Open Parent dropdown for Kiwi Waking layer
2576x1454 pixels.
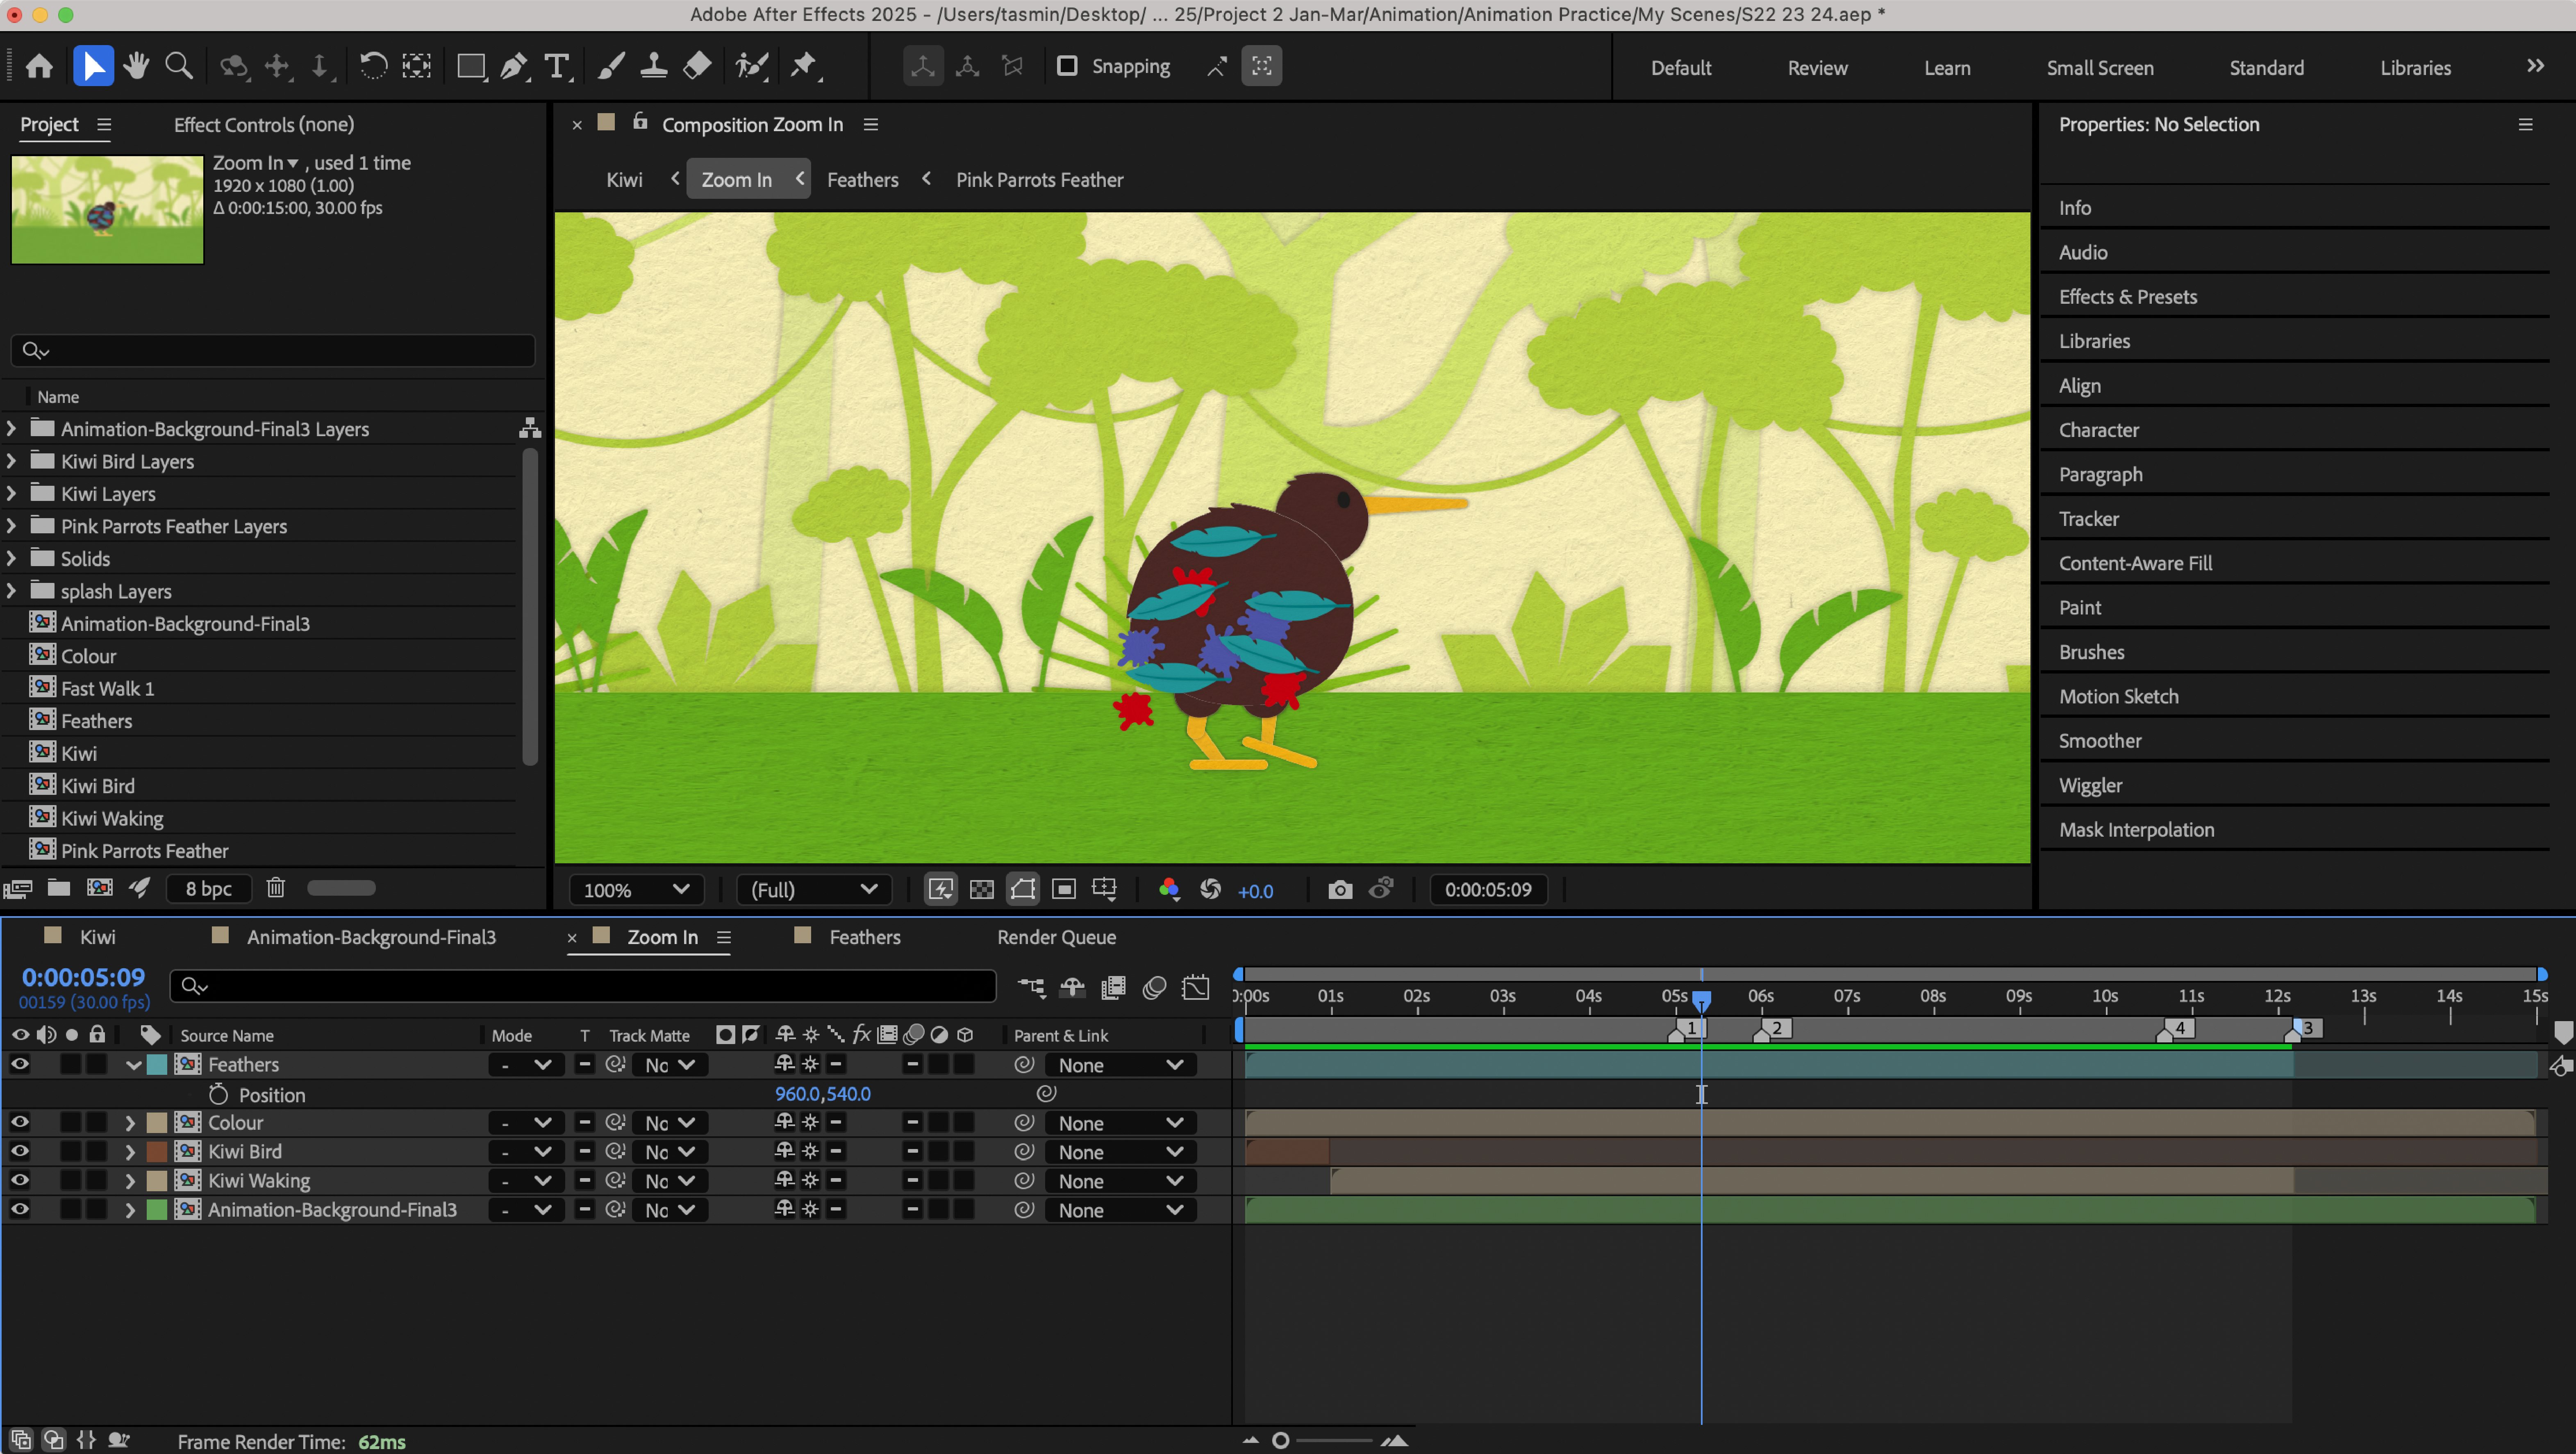tap(1120, 1182)
